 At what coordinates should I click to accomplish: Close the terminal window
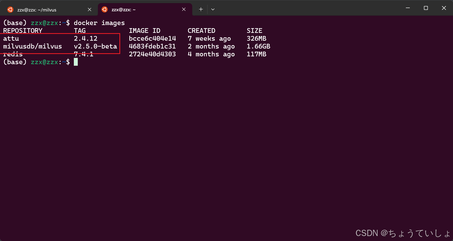coord(444,8)
